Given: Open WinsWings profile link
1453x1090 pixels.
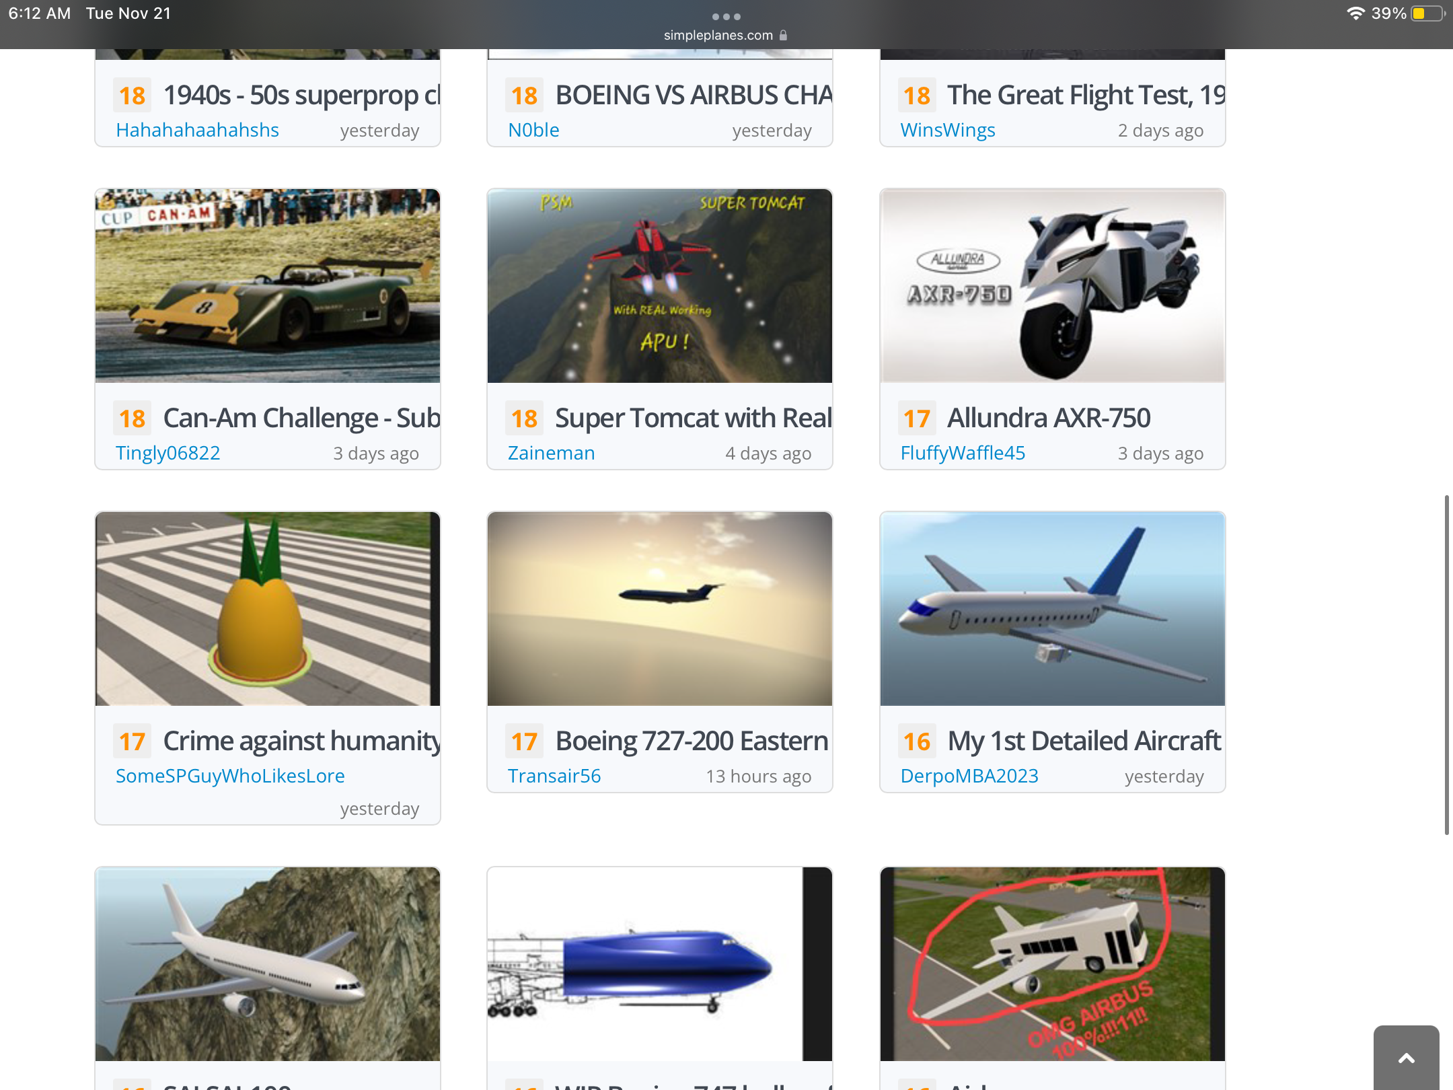Looking at the screenshot, I should [x=948, y=130].
